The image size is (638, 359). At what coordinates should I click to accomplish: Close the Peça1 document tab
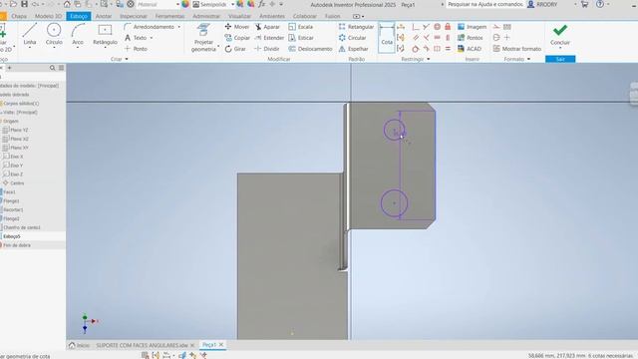click(221, 345)
